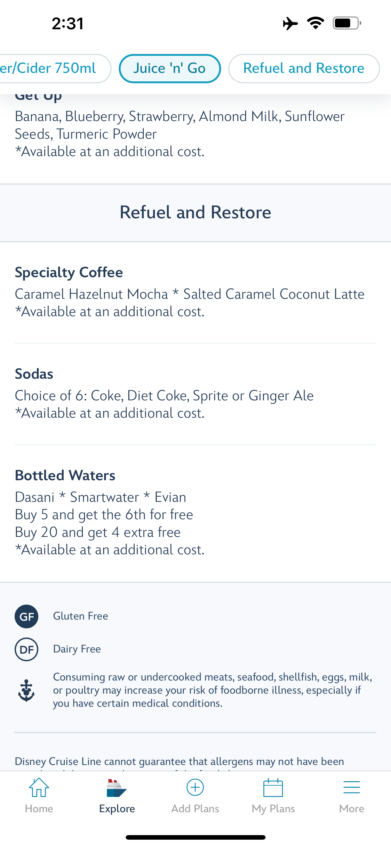This screenshot has width=391, height=847.
Task: Tap the Refuel and Restore section header
Action: click(x=195, y=213)
